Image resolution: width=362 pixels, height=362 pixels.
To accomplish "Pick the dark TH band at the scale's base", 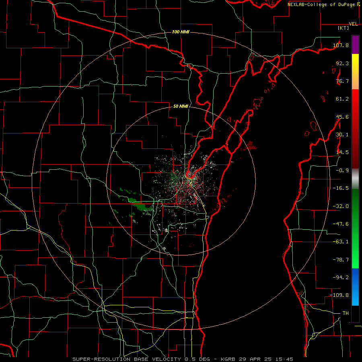I will coord(355,314).
